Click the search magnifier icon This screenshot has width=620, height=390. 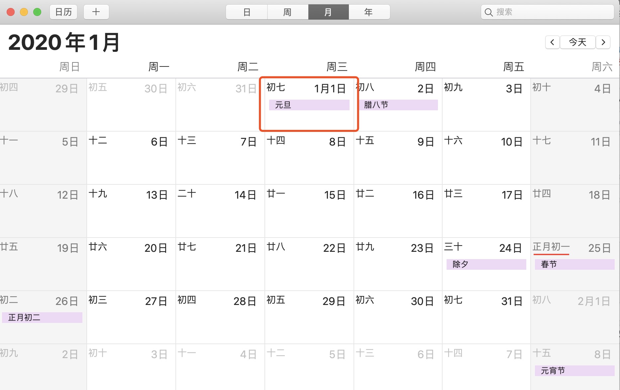pyautogui.click(x=488, y=12)
